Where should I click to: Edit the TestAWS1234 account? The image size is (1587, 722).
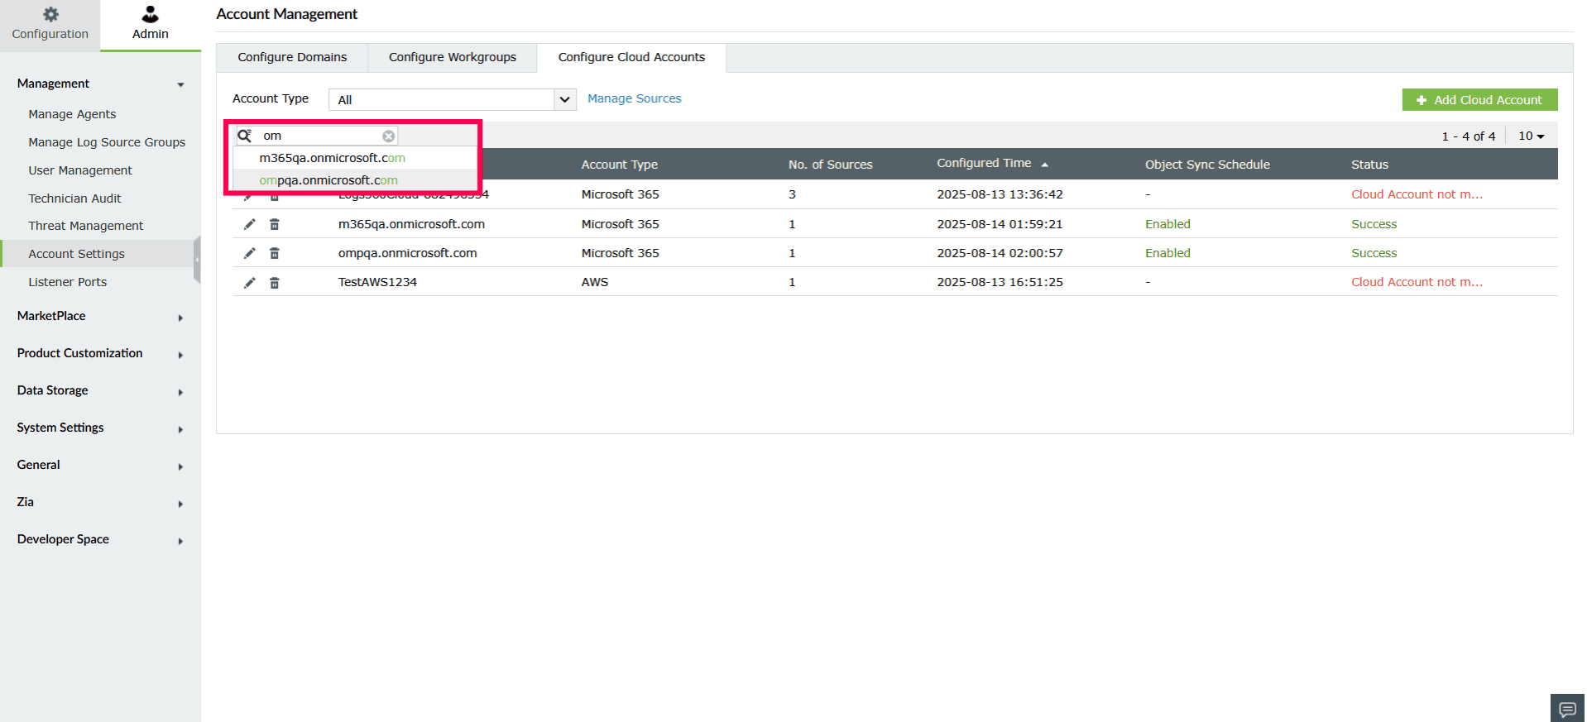(x=249, y=283)
